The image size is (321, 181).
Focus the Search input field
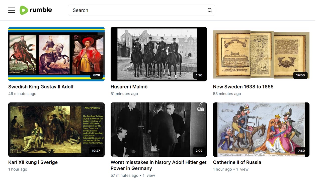click(138, 10)
